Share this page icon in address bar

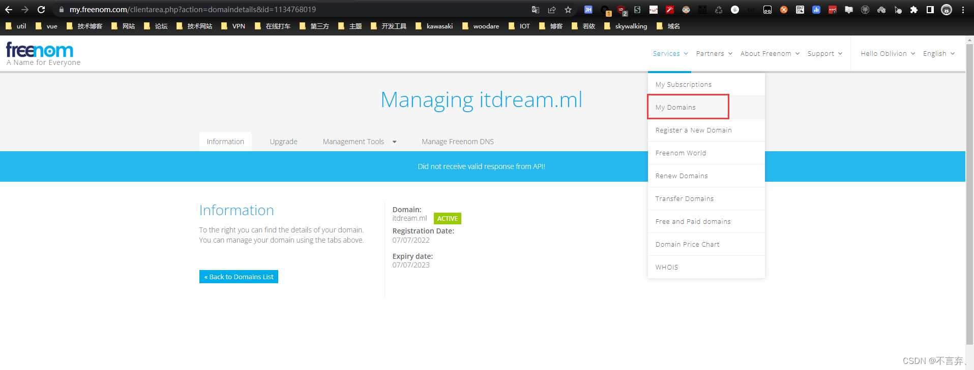pos(552,10)
